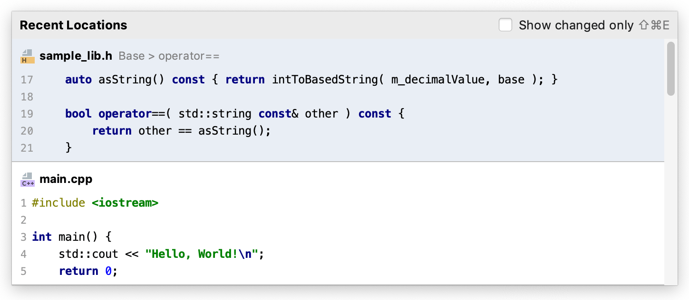689x300 pixels.
Task: Click the "Hello, World!\n" string literal
Action: click(202, 254)
